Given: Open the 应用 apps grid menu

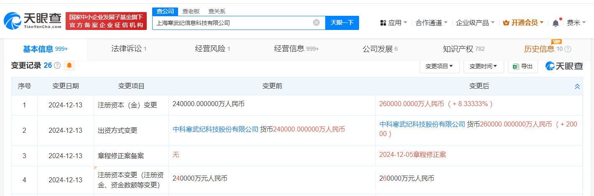Looking at the screenshot, I should click(x=393, y=22).
